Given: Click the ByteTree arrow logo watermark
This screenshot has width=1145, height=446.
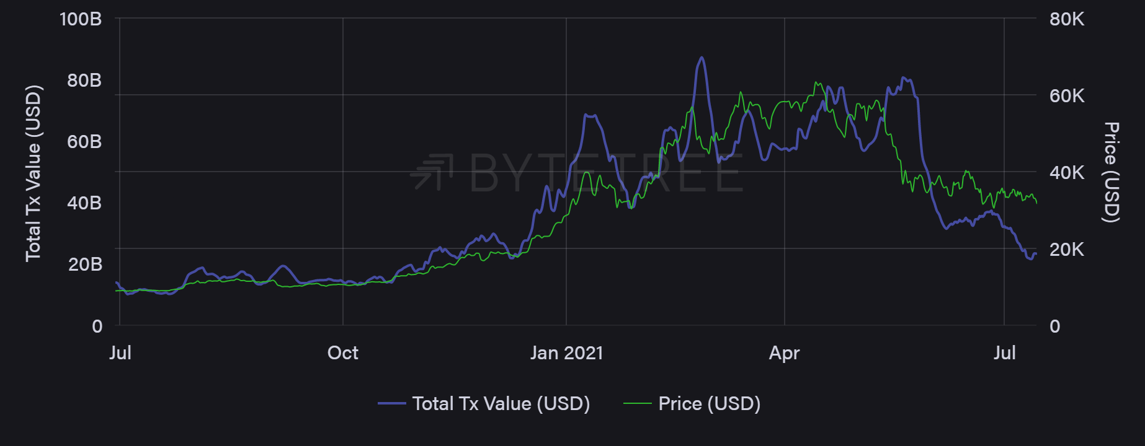Looking at the screenshot, I should pyautogui.click(x=432, y=172).
